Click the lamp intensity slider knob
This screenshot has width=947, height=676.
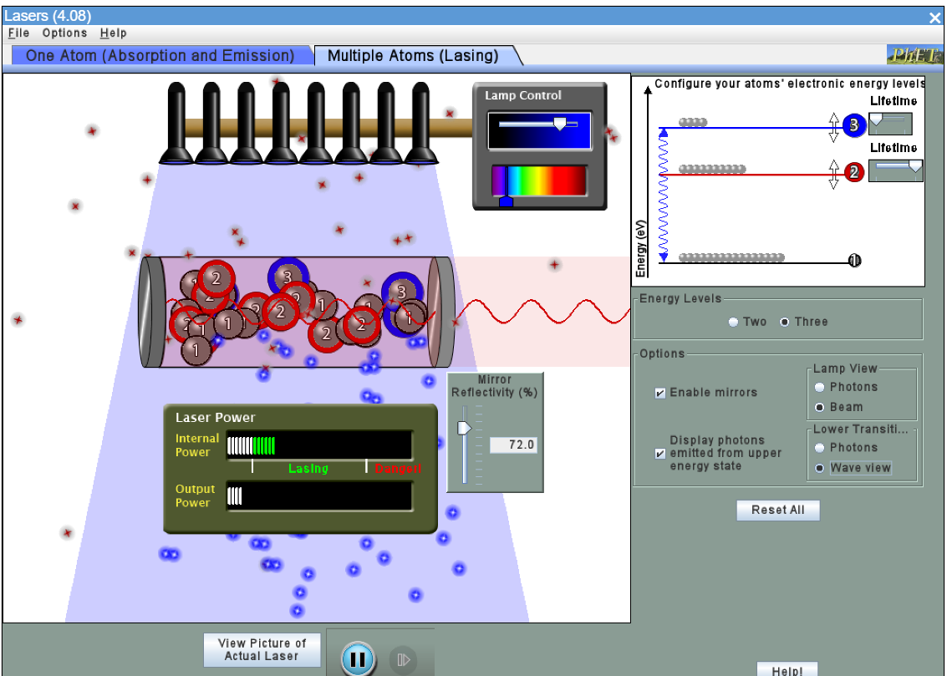click(x=561, y=124)
